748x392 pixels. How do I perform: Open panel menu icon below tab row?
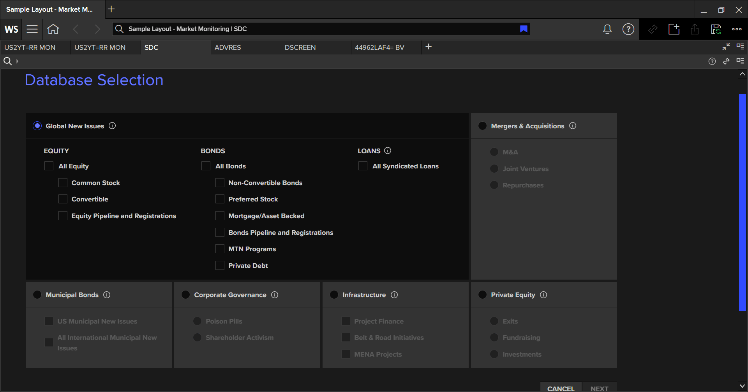[740, 61]
